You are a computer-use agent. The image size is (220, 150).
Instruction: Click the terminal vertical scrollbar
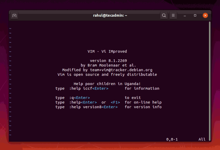[x=210, y=81]
